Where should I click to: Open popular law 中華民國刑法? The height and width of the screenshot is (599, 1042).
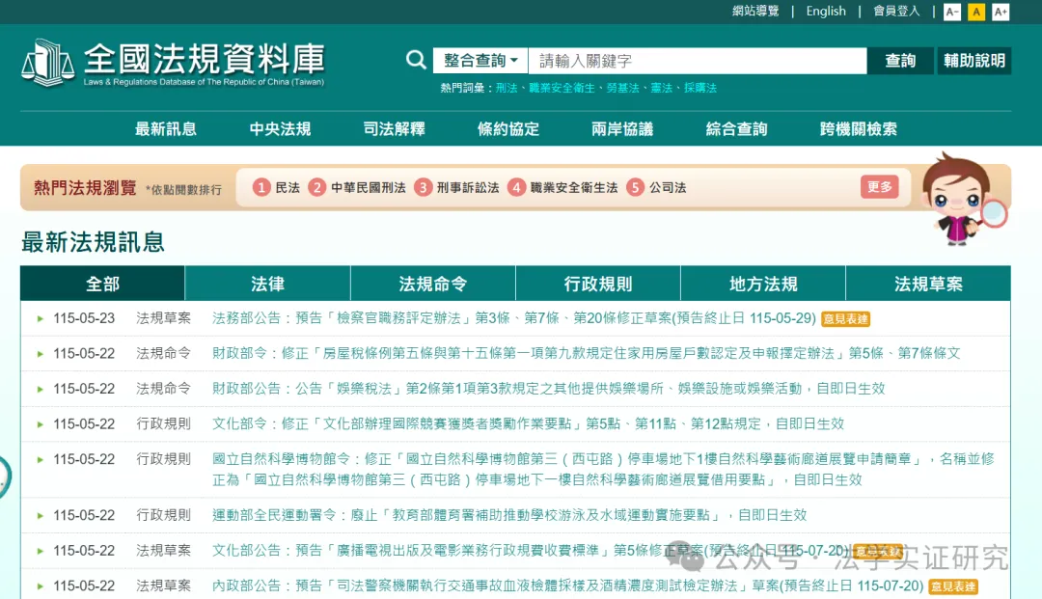(369, 187)
